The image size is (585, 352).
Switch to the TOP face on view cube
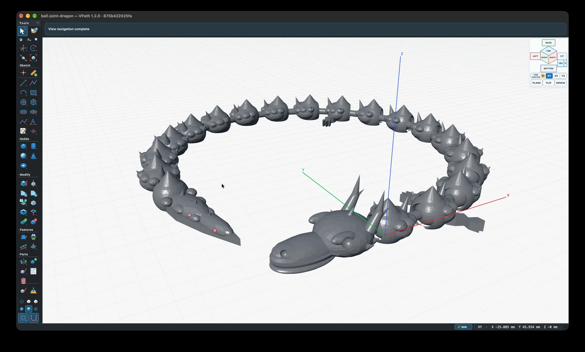point(548,51)
